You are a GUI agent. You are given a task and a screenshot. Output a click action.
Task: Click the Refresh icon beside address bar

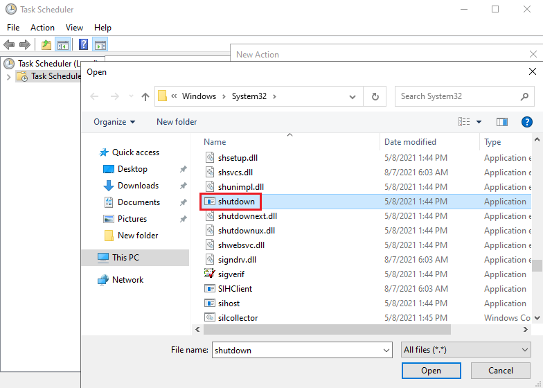[375, 96]
